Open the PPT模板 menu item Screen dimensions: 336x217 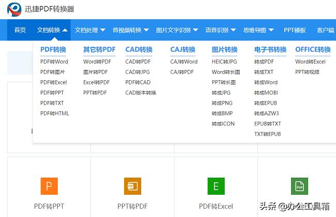pyautogui.click(x=295, y=30)
